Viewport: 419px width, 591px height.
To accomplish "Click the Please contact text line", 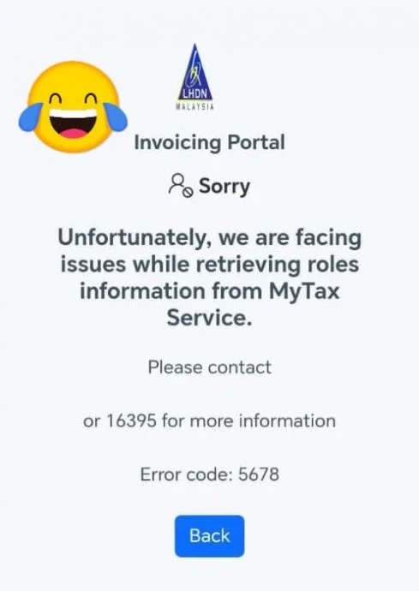I will [209, 367].
